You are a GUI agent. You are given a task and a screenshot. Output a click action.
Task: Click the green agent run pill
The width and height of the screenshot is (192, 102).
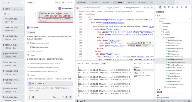click(58, 3)
